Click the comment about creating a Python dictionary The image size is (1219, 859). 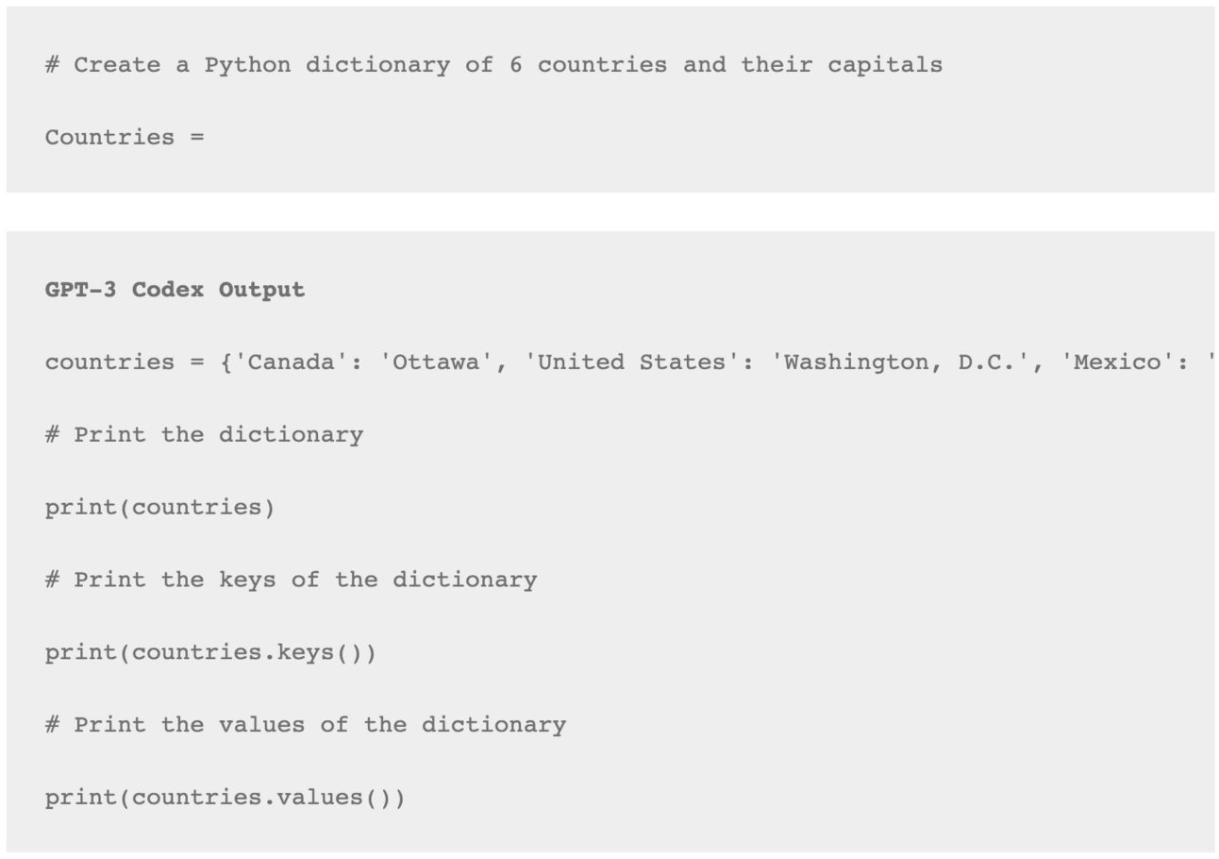(493, 65)
